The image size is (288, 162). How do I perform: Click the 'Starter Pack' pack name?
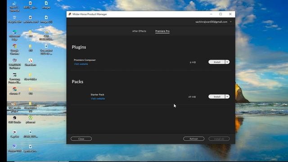pos(97,94)
